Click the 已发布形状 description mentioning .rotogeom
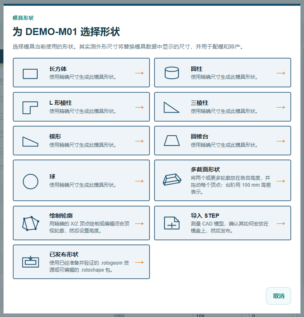 (x=89, y=266)
